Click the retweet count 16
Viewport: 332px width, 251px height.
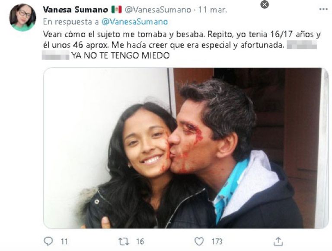(140, 241)
